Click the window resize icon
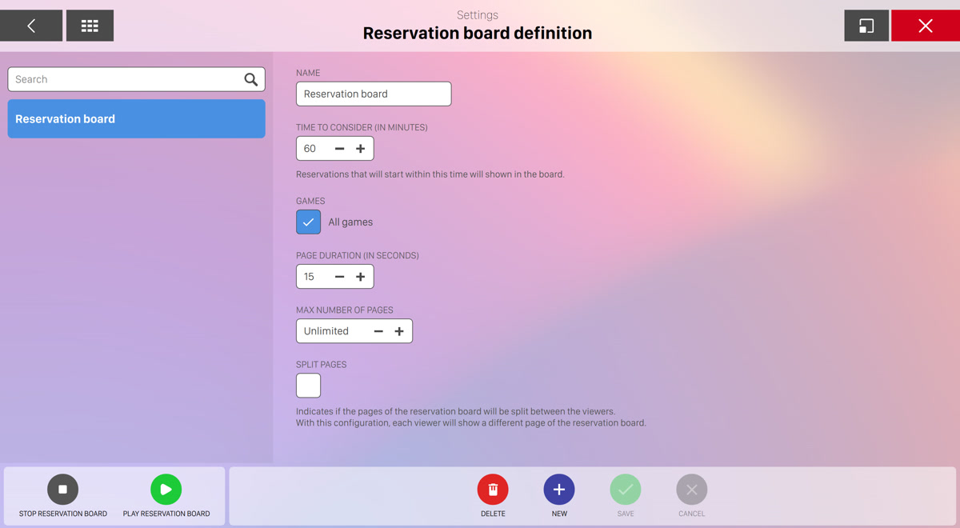This screenshot has width=960, height=528. tap(866, 26)
